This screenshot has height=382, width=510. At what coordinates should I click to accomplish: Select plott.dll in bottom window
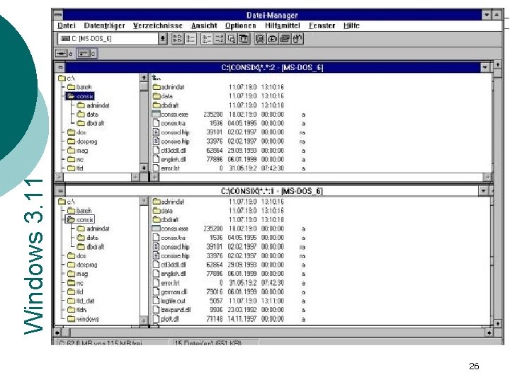166,318
